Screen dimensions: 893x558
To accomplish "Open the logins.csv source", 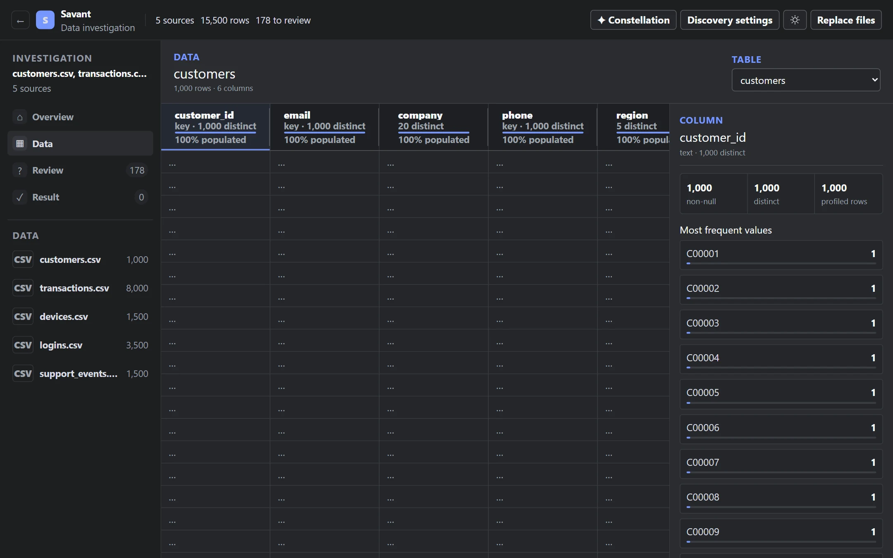I will pos(80,345).
